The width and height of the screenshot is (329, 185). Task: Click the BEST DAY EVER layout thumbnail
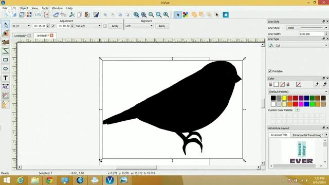[x=301, y=152]
